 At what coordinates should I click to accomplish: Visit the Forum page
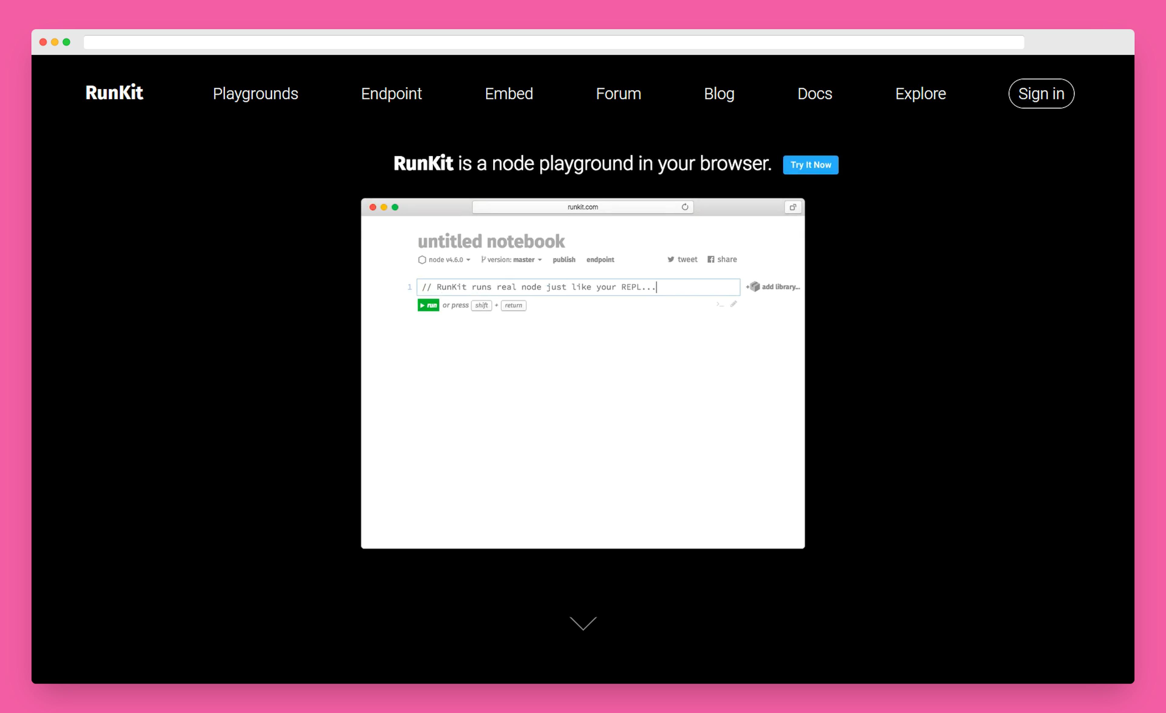pos(619,94)
